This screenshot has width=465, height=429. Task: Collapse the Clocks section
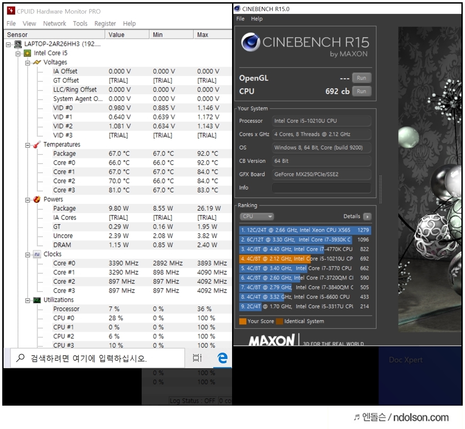(27, 255)
